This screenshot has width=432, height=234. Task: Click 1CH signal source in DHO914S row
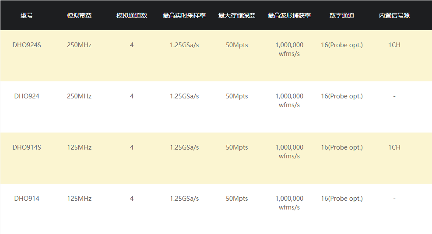coord(394,147)
